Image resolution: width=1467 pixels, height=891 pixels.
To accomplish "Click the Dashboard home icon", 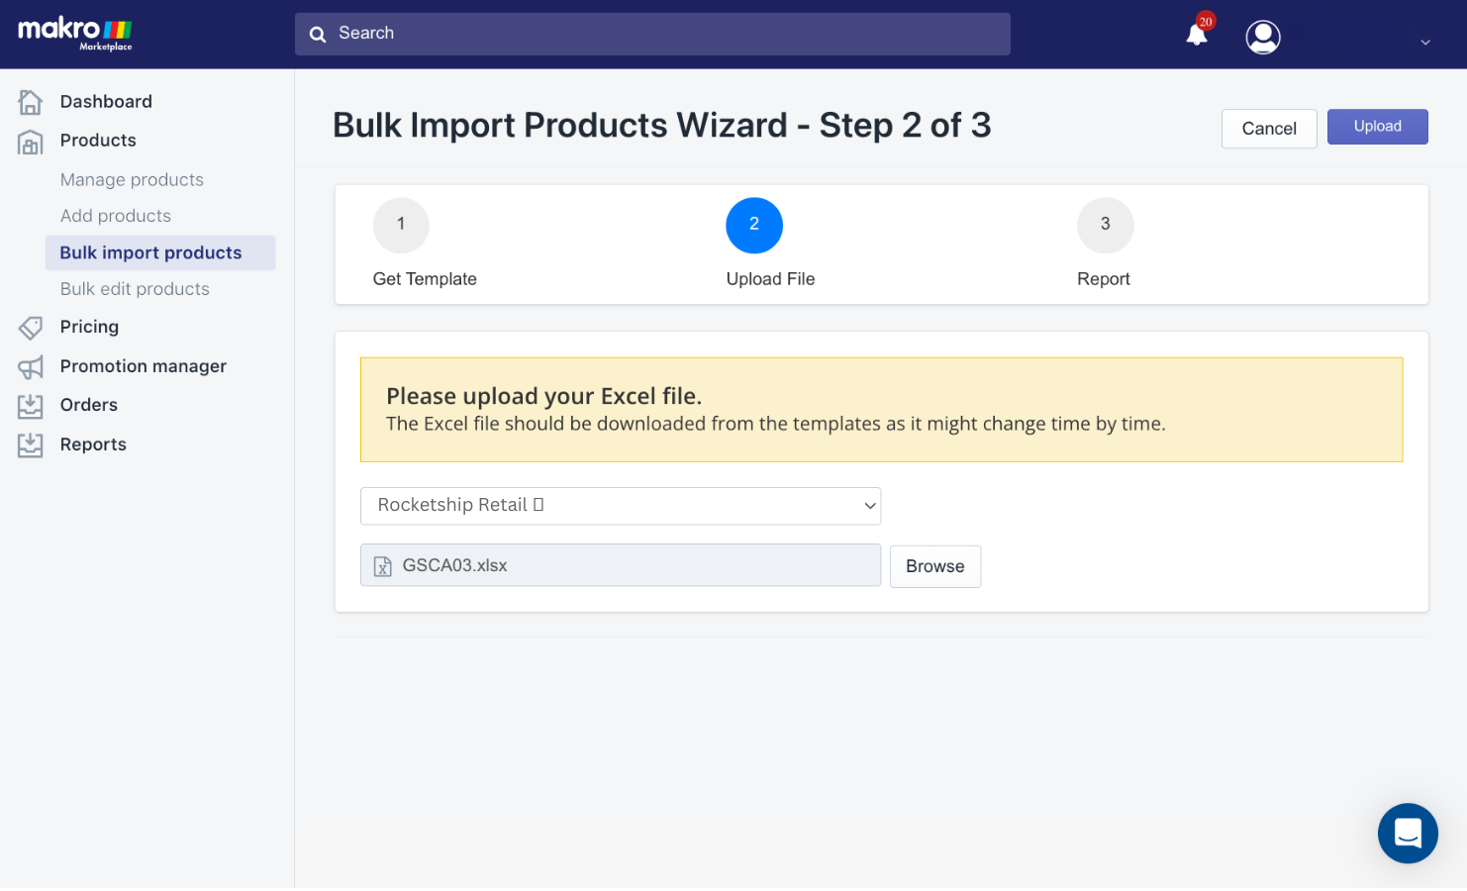I will coord(31,102).
